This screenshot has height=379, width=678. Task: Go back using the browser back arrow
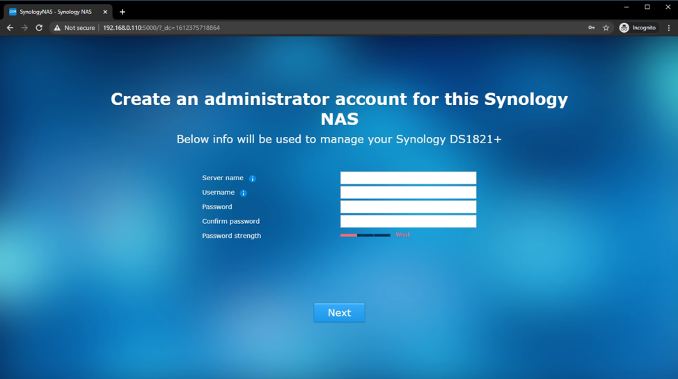[10, 28]
